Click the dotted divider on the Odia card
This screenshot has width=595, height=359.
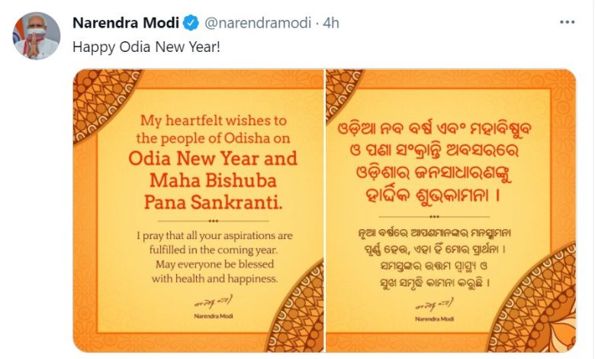pyautogui.click(x=434, y=217)
